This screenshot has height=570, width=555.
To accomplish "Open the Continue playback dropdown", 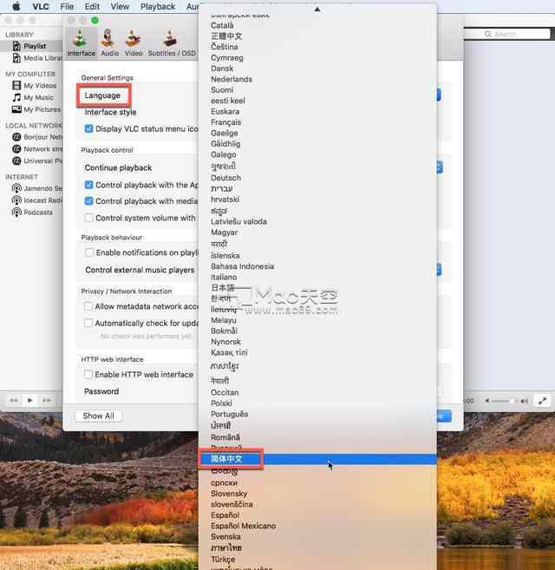I will pyautogui.click(x=439, y=167).
